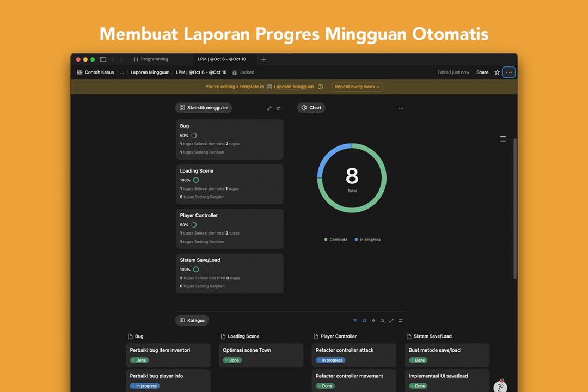Click the Share button
The width and height of the screenshot is (588, 392).
(482, 72)
